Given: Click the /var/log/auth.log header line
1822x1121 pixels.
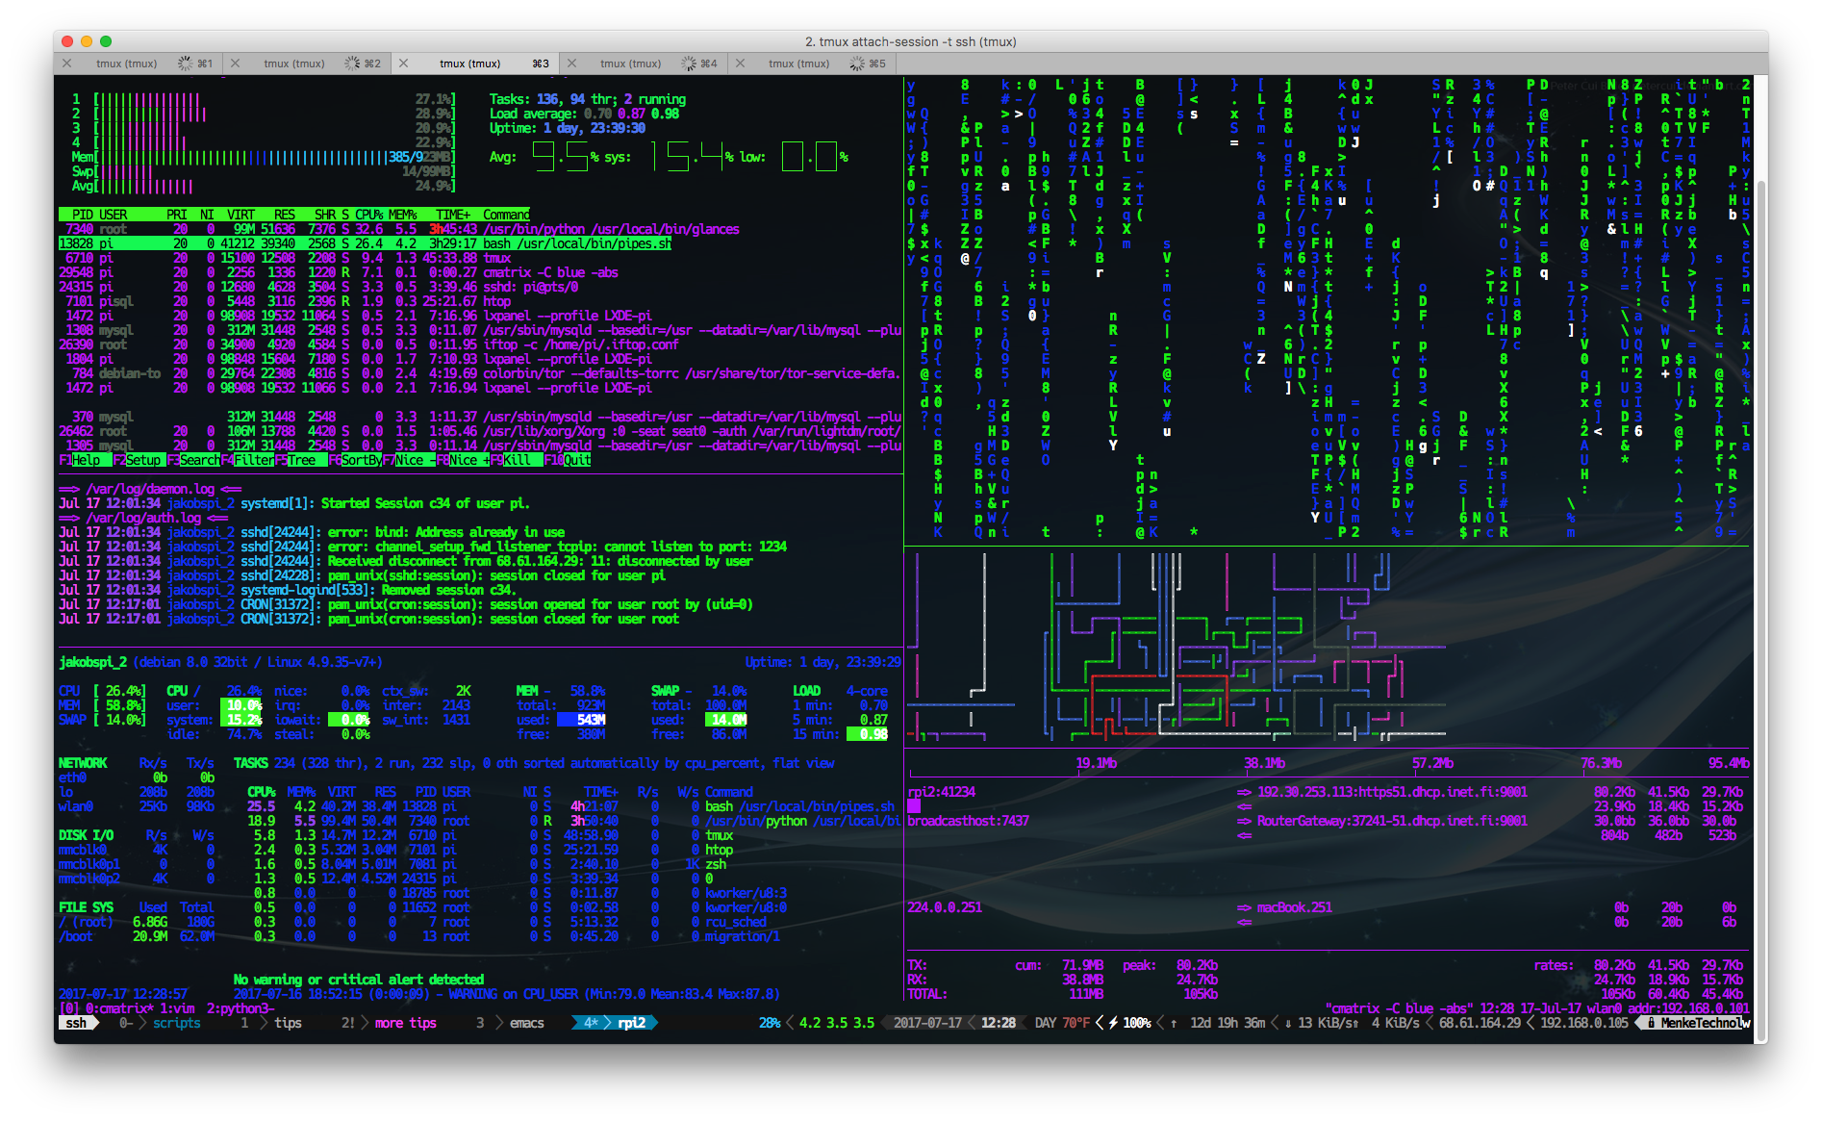Looking at the screenshot, I should pos(144,518).
